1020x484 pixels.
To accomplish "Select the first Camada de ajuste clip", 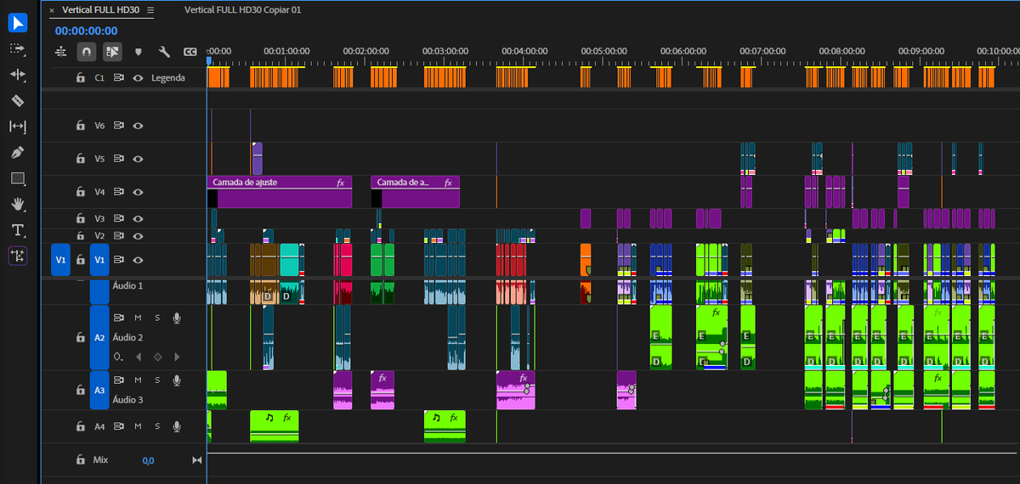I will (280, 192).
